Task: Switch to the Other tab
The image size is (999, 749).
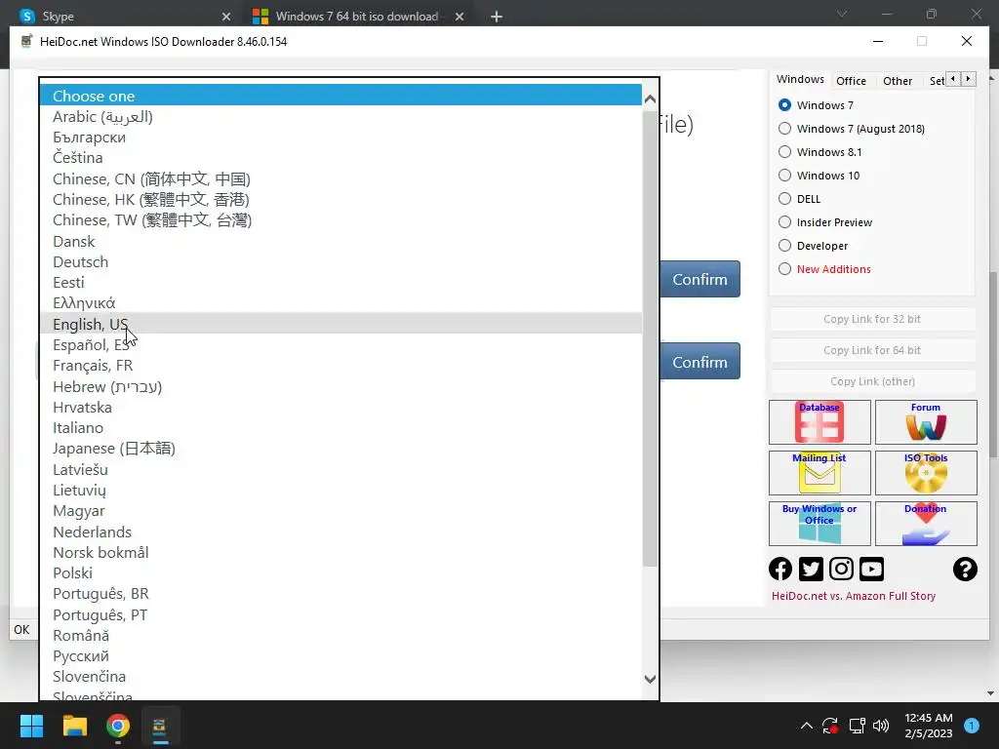Action: (898, 81)
